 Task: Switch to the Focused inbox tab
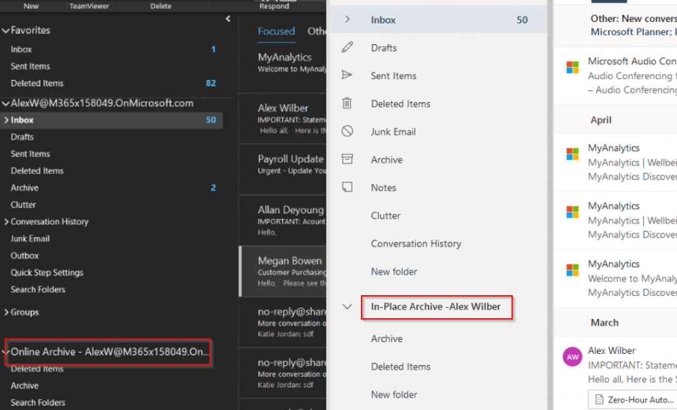pyautogui.click(x=276, y=31)
